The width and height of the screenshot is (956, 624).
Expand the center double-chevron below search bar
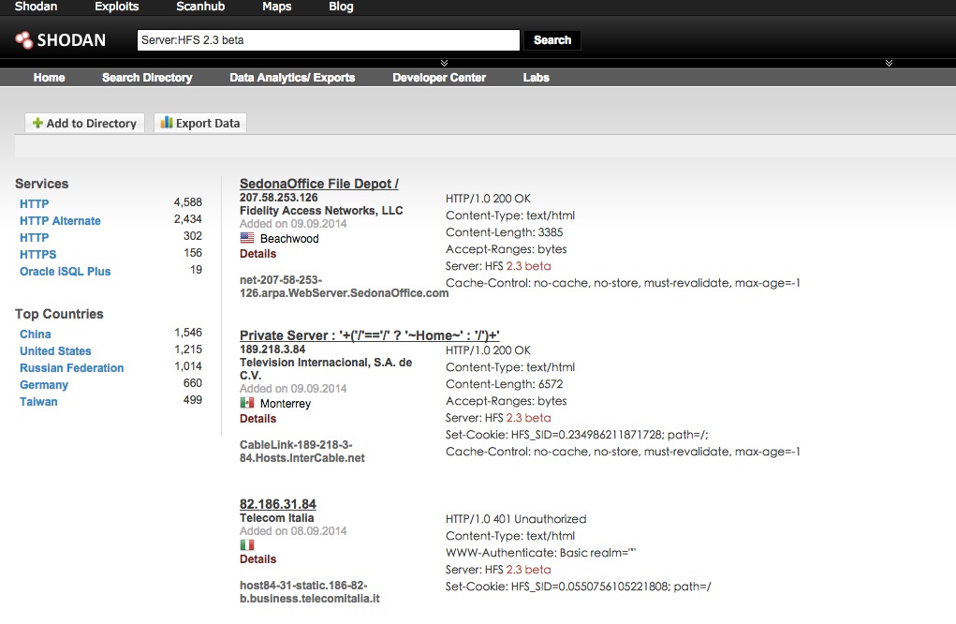click(444, 63)
